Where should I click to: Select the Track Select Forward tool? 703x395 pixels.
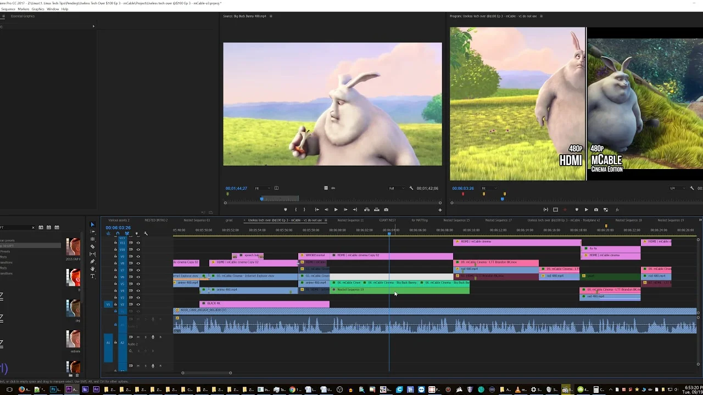(x=92, y=232)
